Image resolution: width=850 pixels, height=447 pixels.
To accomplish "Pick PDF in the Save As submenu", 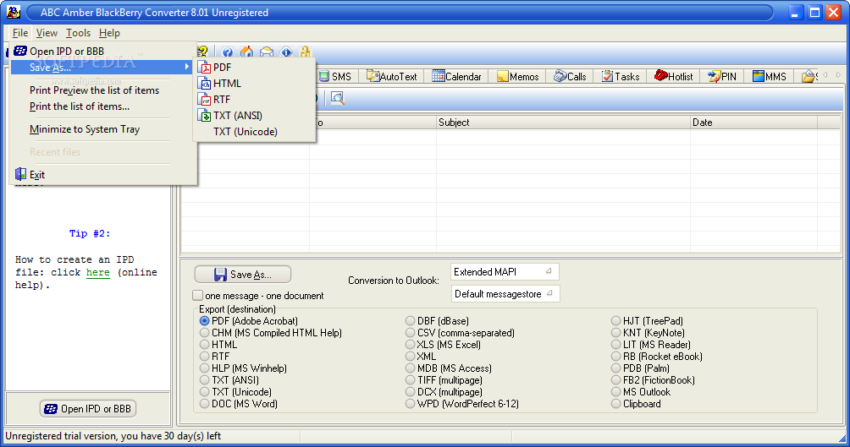I will 254,67.
